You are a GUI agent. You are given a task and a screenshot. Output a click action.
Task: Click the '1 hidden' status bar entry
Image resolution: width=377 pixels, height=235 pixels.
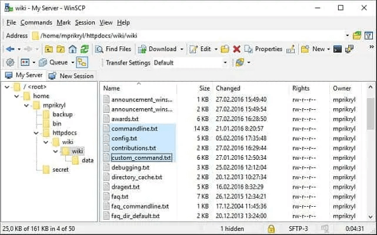tap(232, 229)
